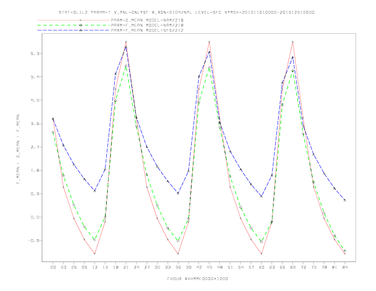Select legend text PARM=F_MEAN MODEL=GFS/212
This screenshot has width=376, height=291.
click(x=147, y=30)
